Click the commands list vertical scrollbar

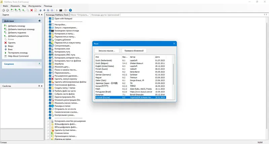pos(267,75)
